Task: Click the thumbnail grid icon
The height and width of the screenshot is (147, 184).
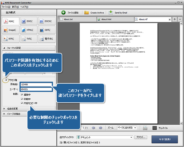Action: [155, 128]
